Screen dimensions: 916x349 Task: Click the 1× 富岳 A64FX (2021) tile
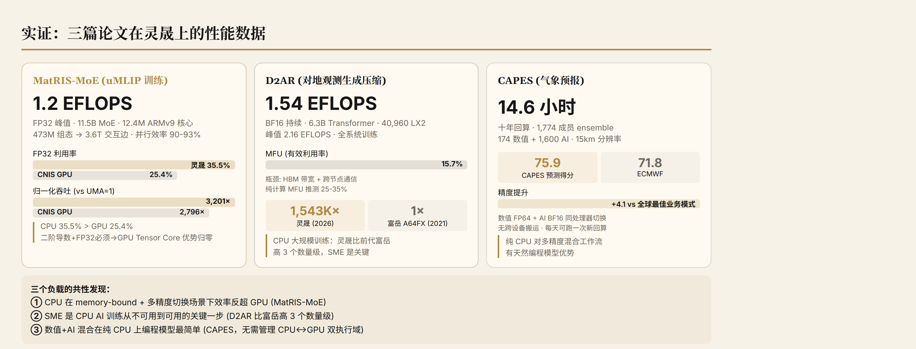(418, 215)
